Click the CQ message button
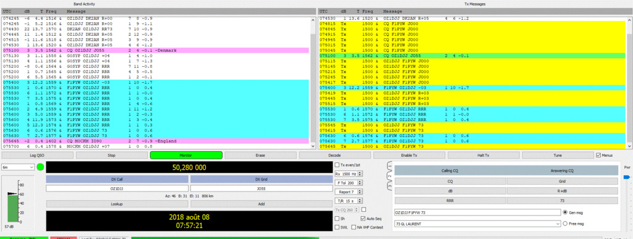Screen dimensions: 633x239 [449, 182]
